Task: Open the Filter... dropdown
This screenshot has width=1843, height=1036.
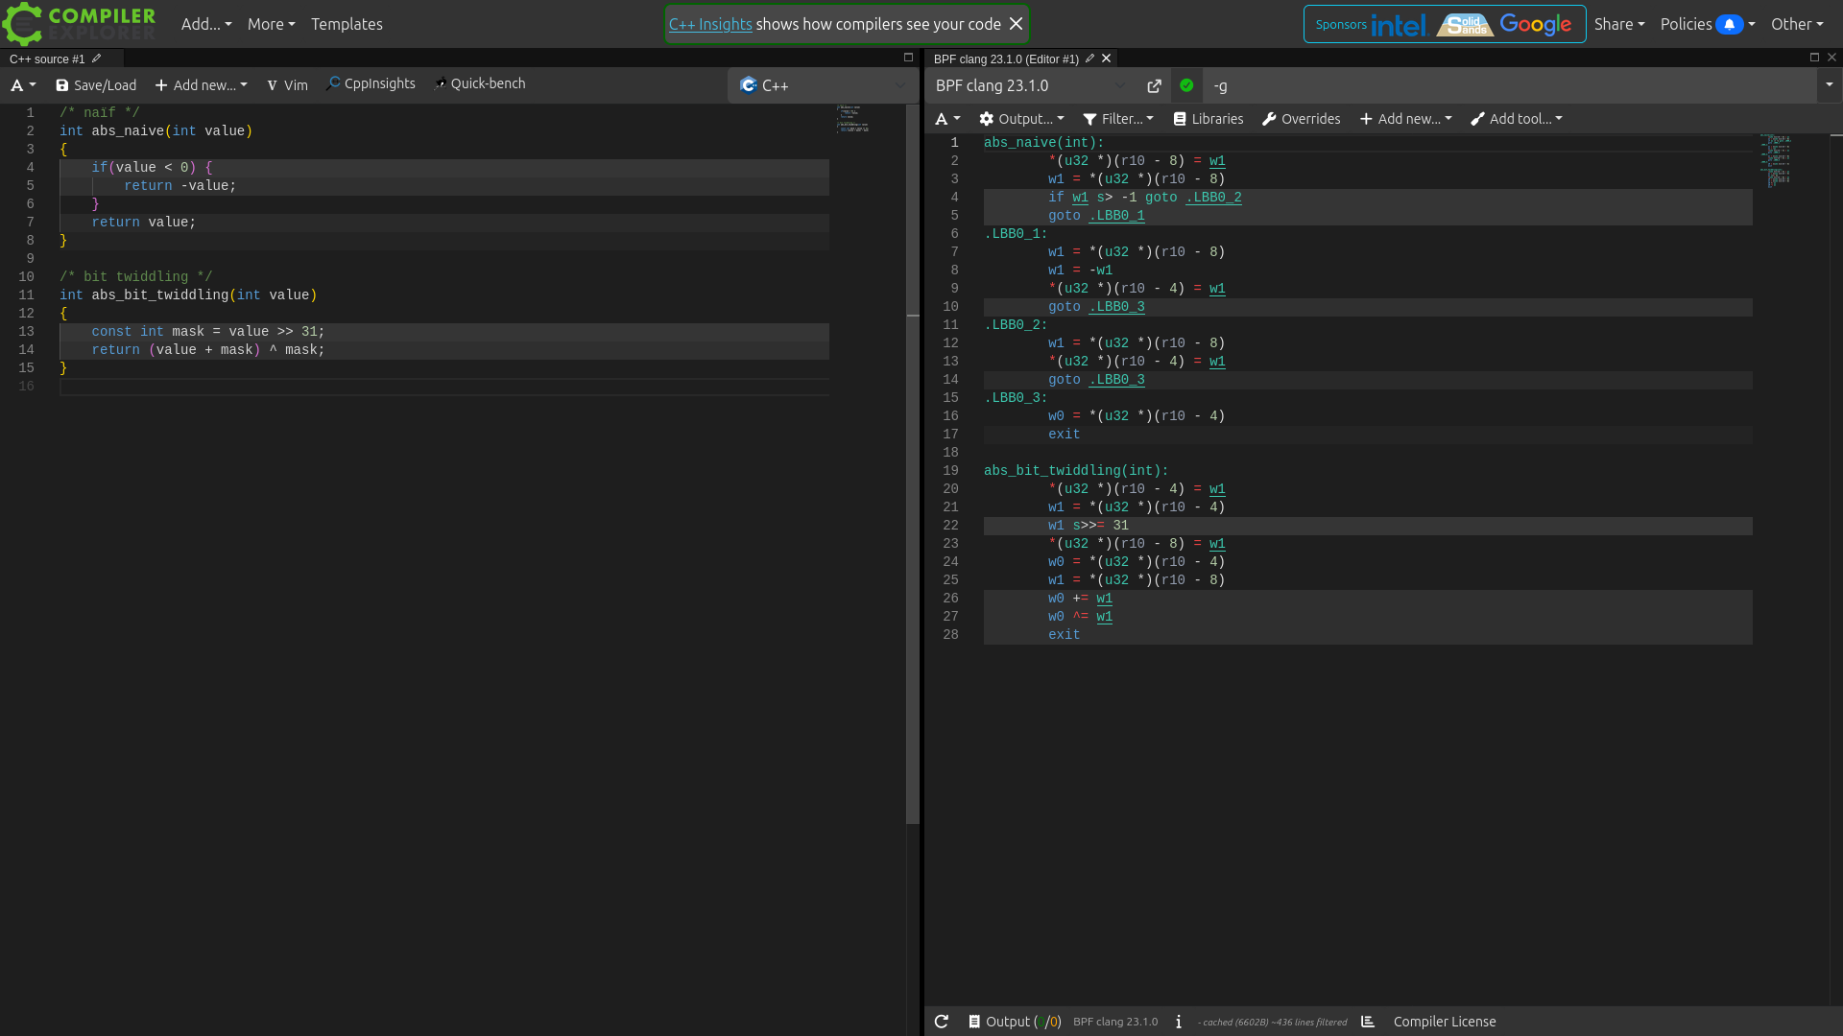Action: pos(1119,119)
